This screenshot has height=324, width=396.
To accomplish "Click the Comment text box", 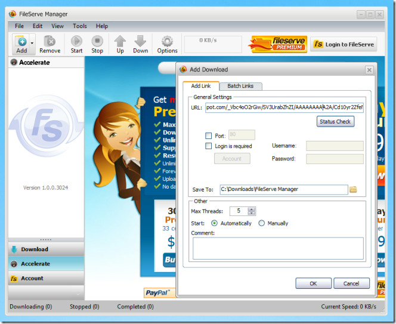I will 278,248.
